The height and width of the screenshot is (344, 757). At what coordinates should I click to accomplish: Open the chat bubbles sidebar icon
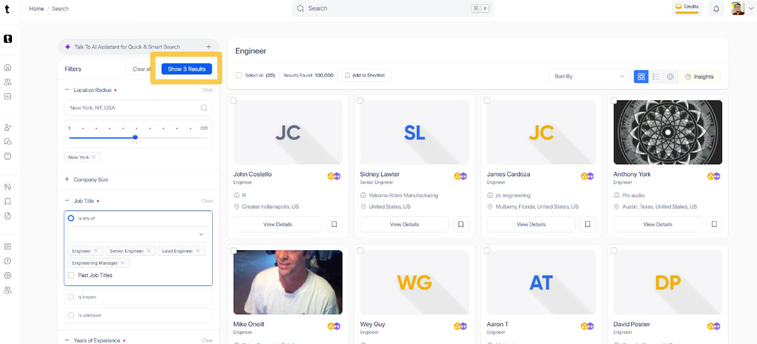pos(8,142)
